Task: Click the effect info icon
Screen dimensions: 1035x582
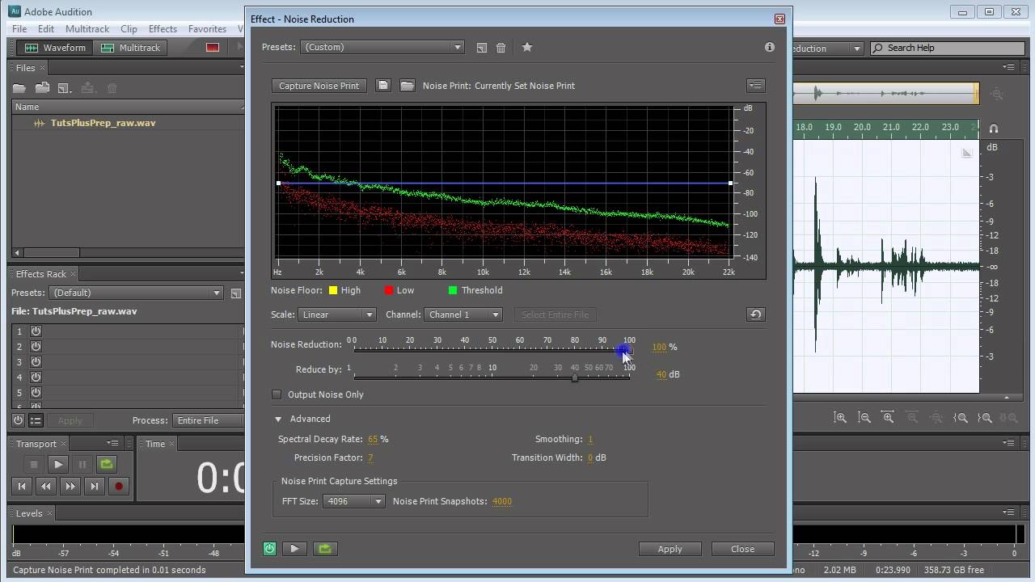Action: [x=769, y=47]
